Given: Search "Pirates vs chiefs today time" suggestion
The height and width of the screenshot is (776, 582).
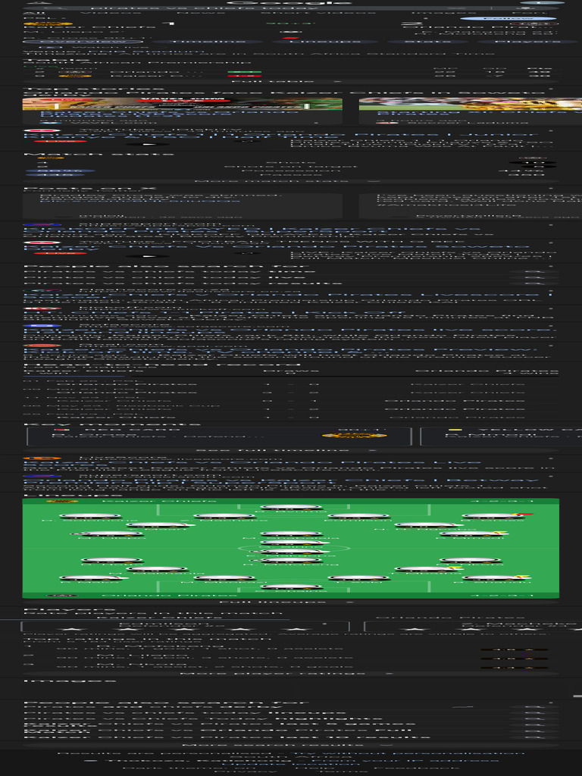Looking at the screenshot, I should click(x=291, y=271).
